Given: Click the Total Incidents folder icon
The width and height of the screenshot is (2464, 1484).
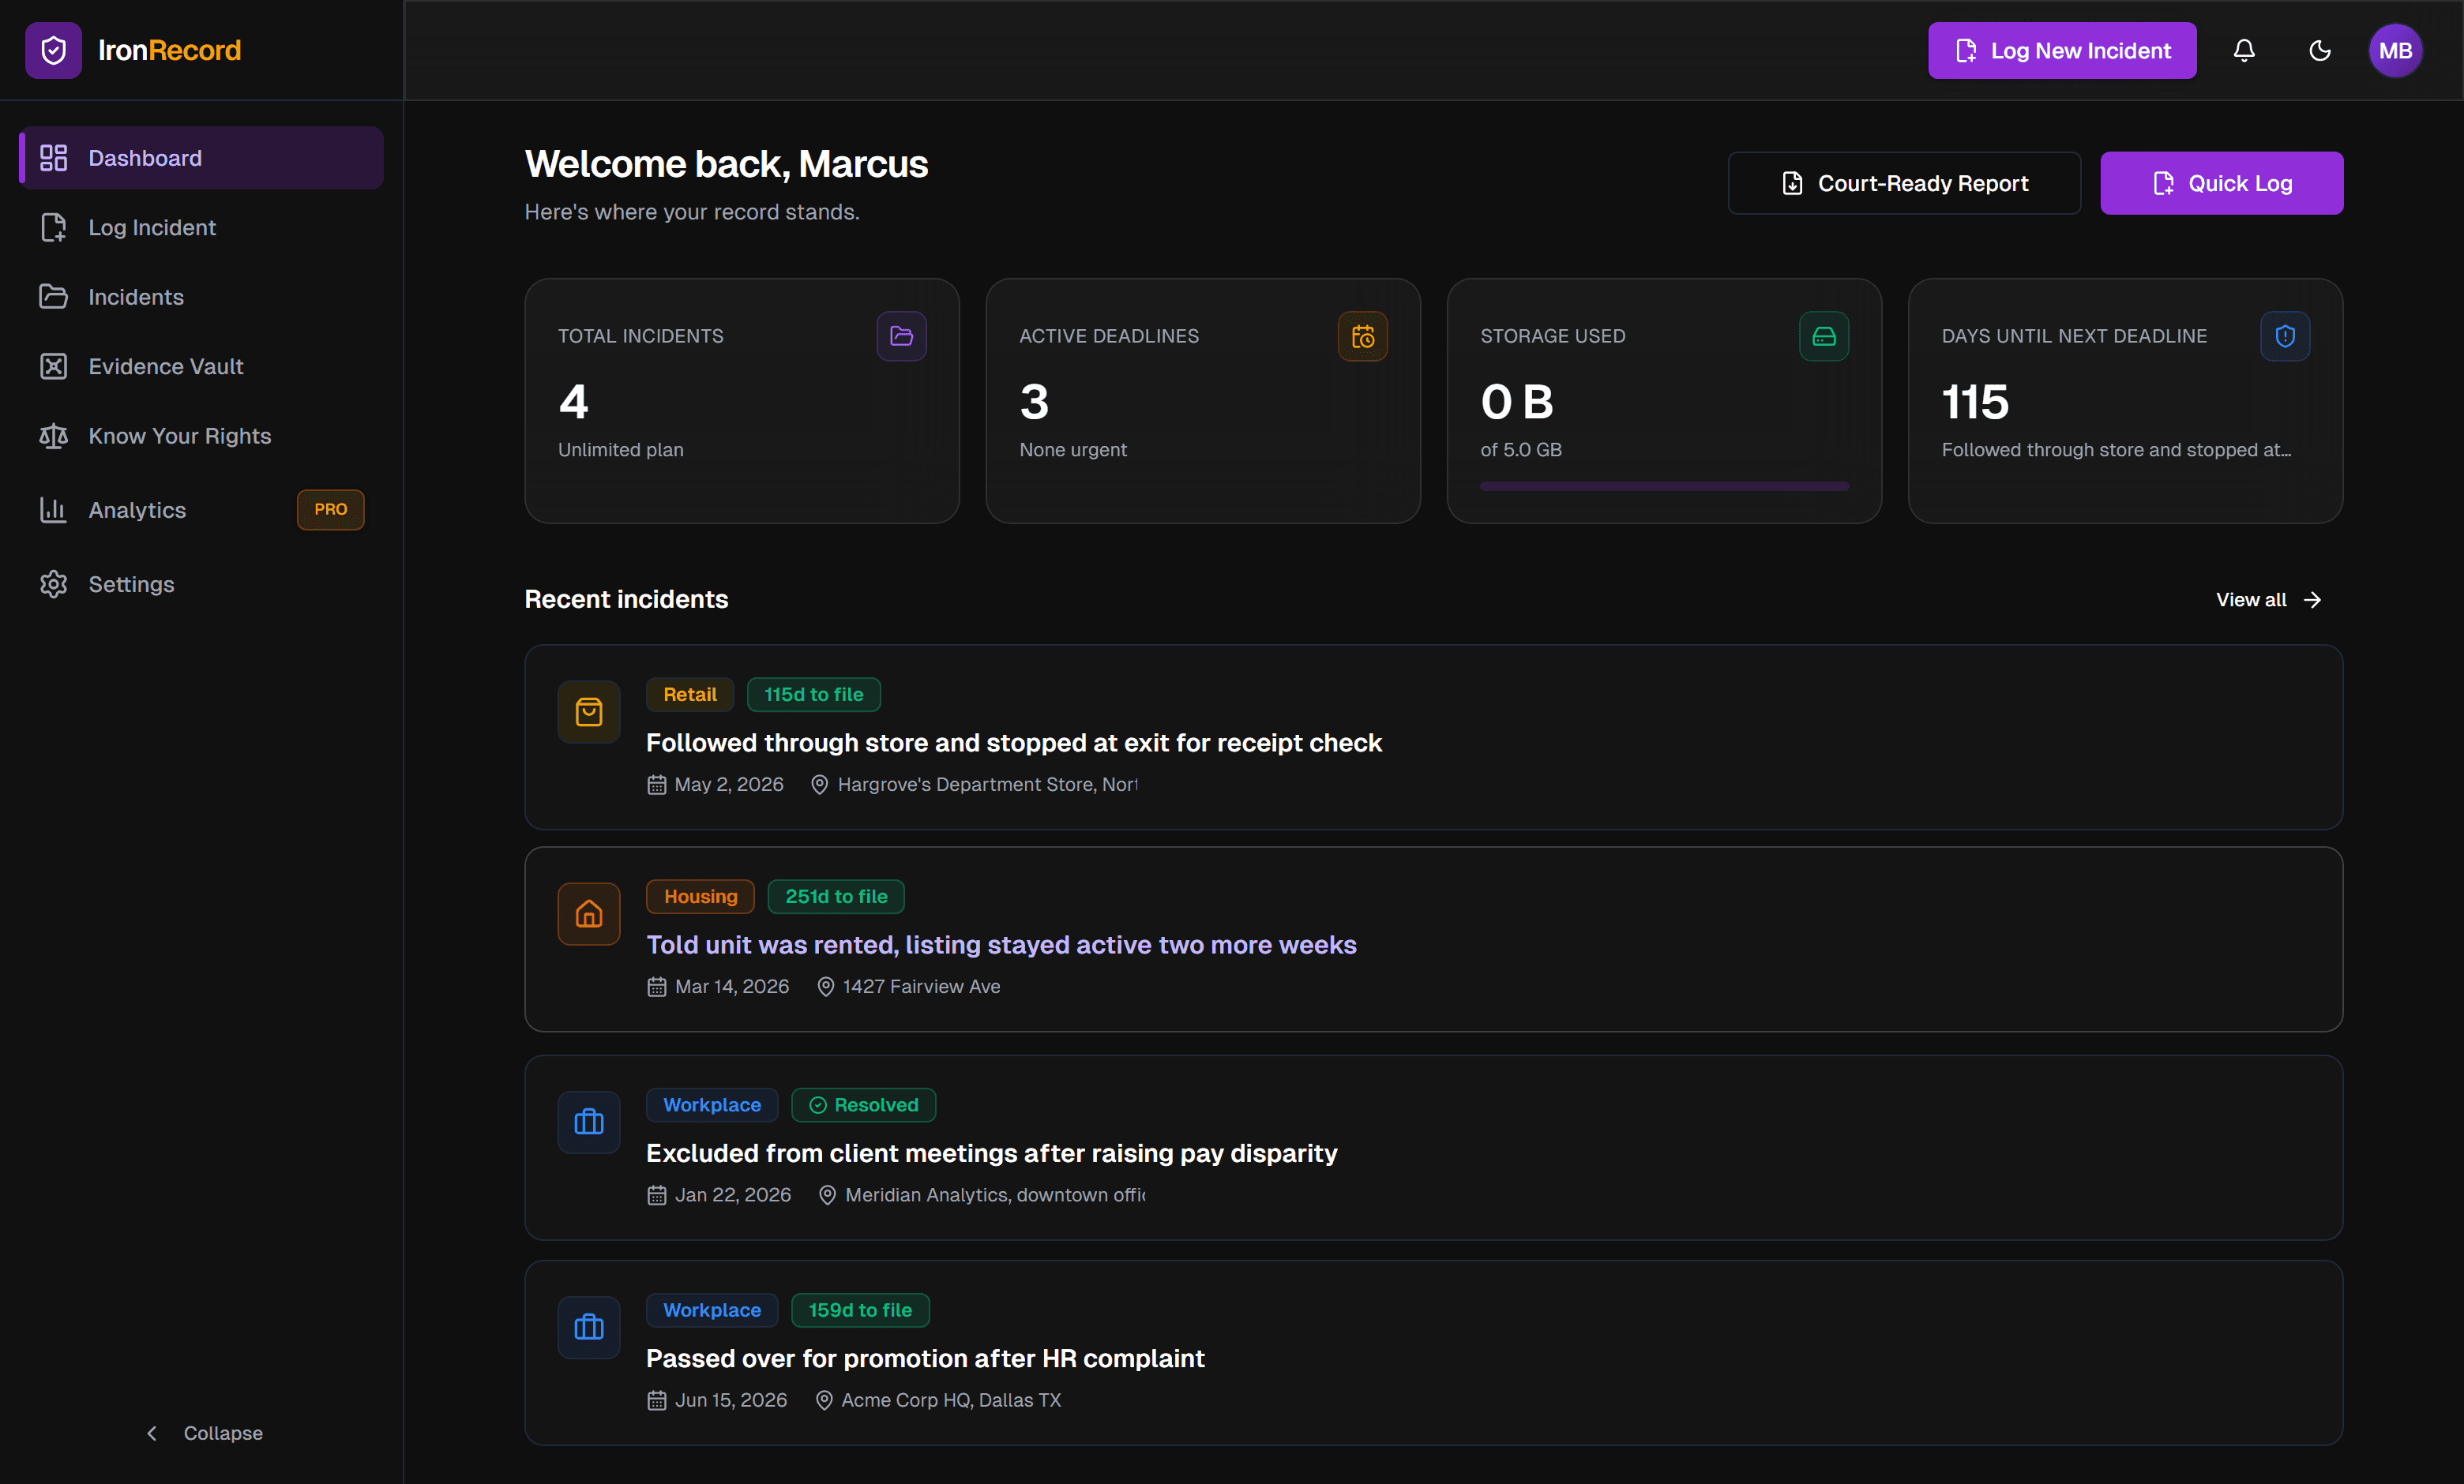Looking at the screenshot, I should pyautogui.click(x=901, y=335).
